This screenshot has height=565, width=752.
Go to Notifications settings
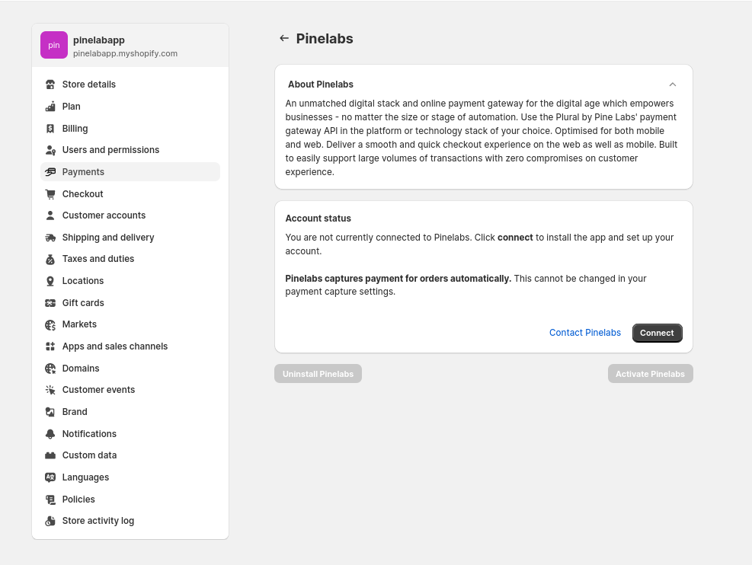[x=130, y=434]
